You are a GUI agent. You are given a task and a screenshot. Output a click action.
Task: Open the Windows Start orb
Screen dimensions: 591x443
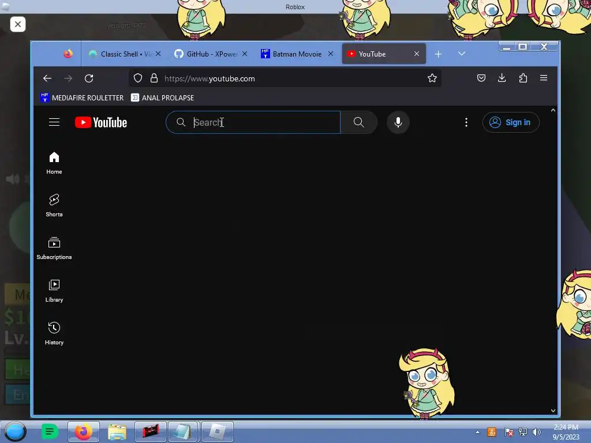15,431
